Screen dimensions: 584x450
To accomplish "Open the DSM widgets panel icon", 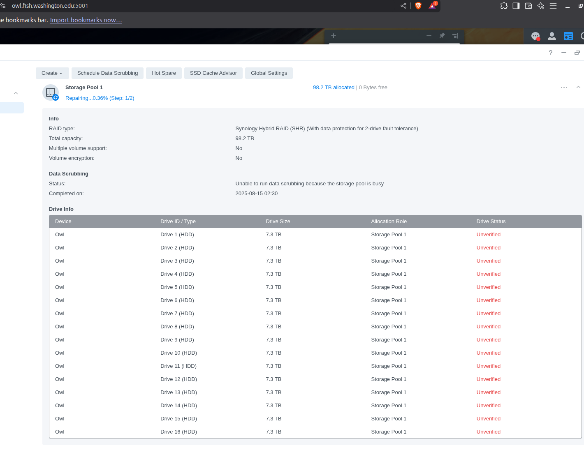I will coord(568,36).
